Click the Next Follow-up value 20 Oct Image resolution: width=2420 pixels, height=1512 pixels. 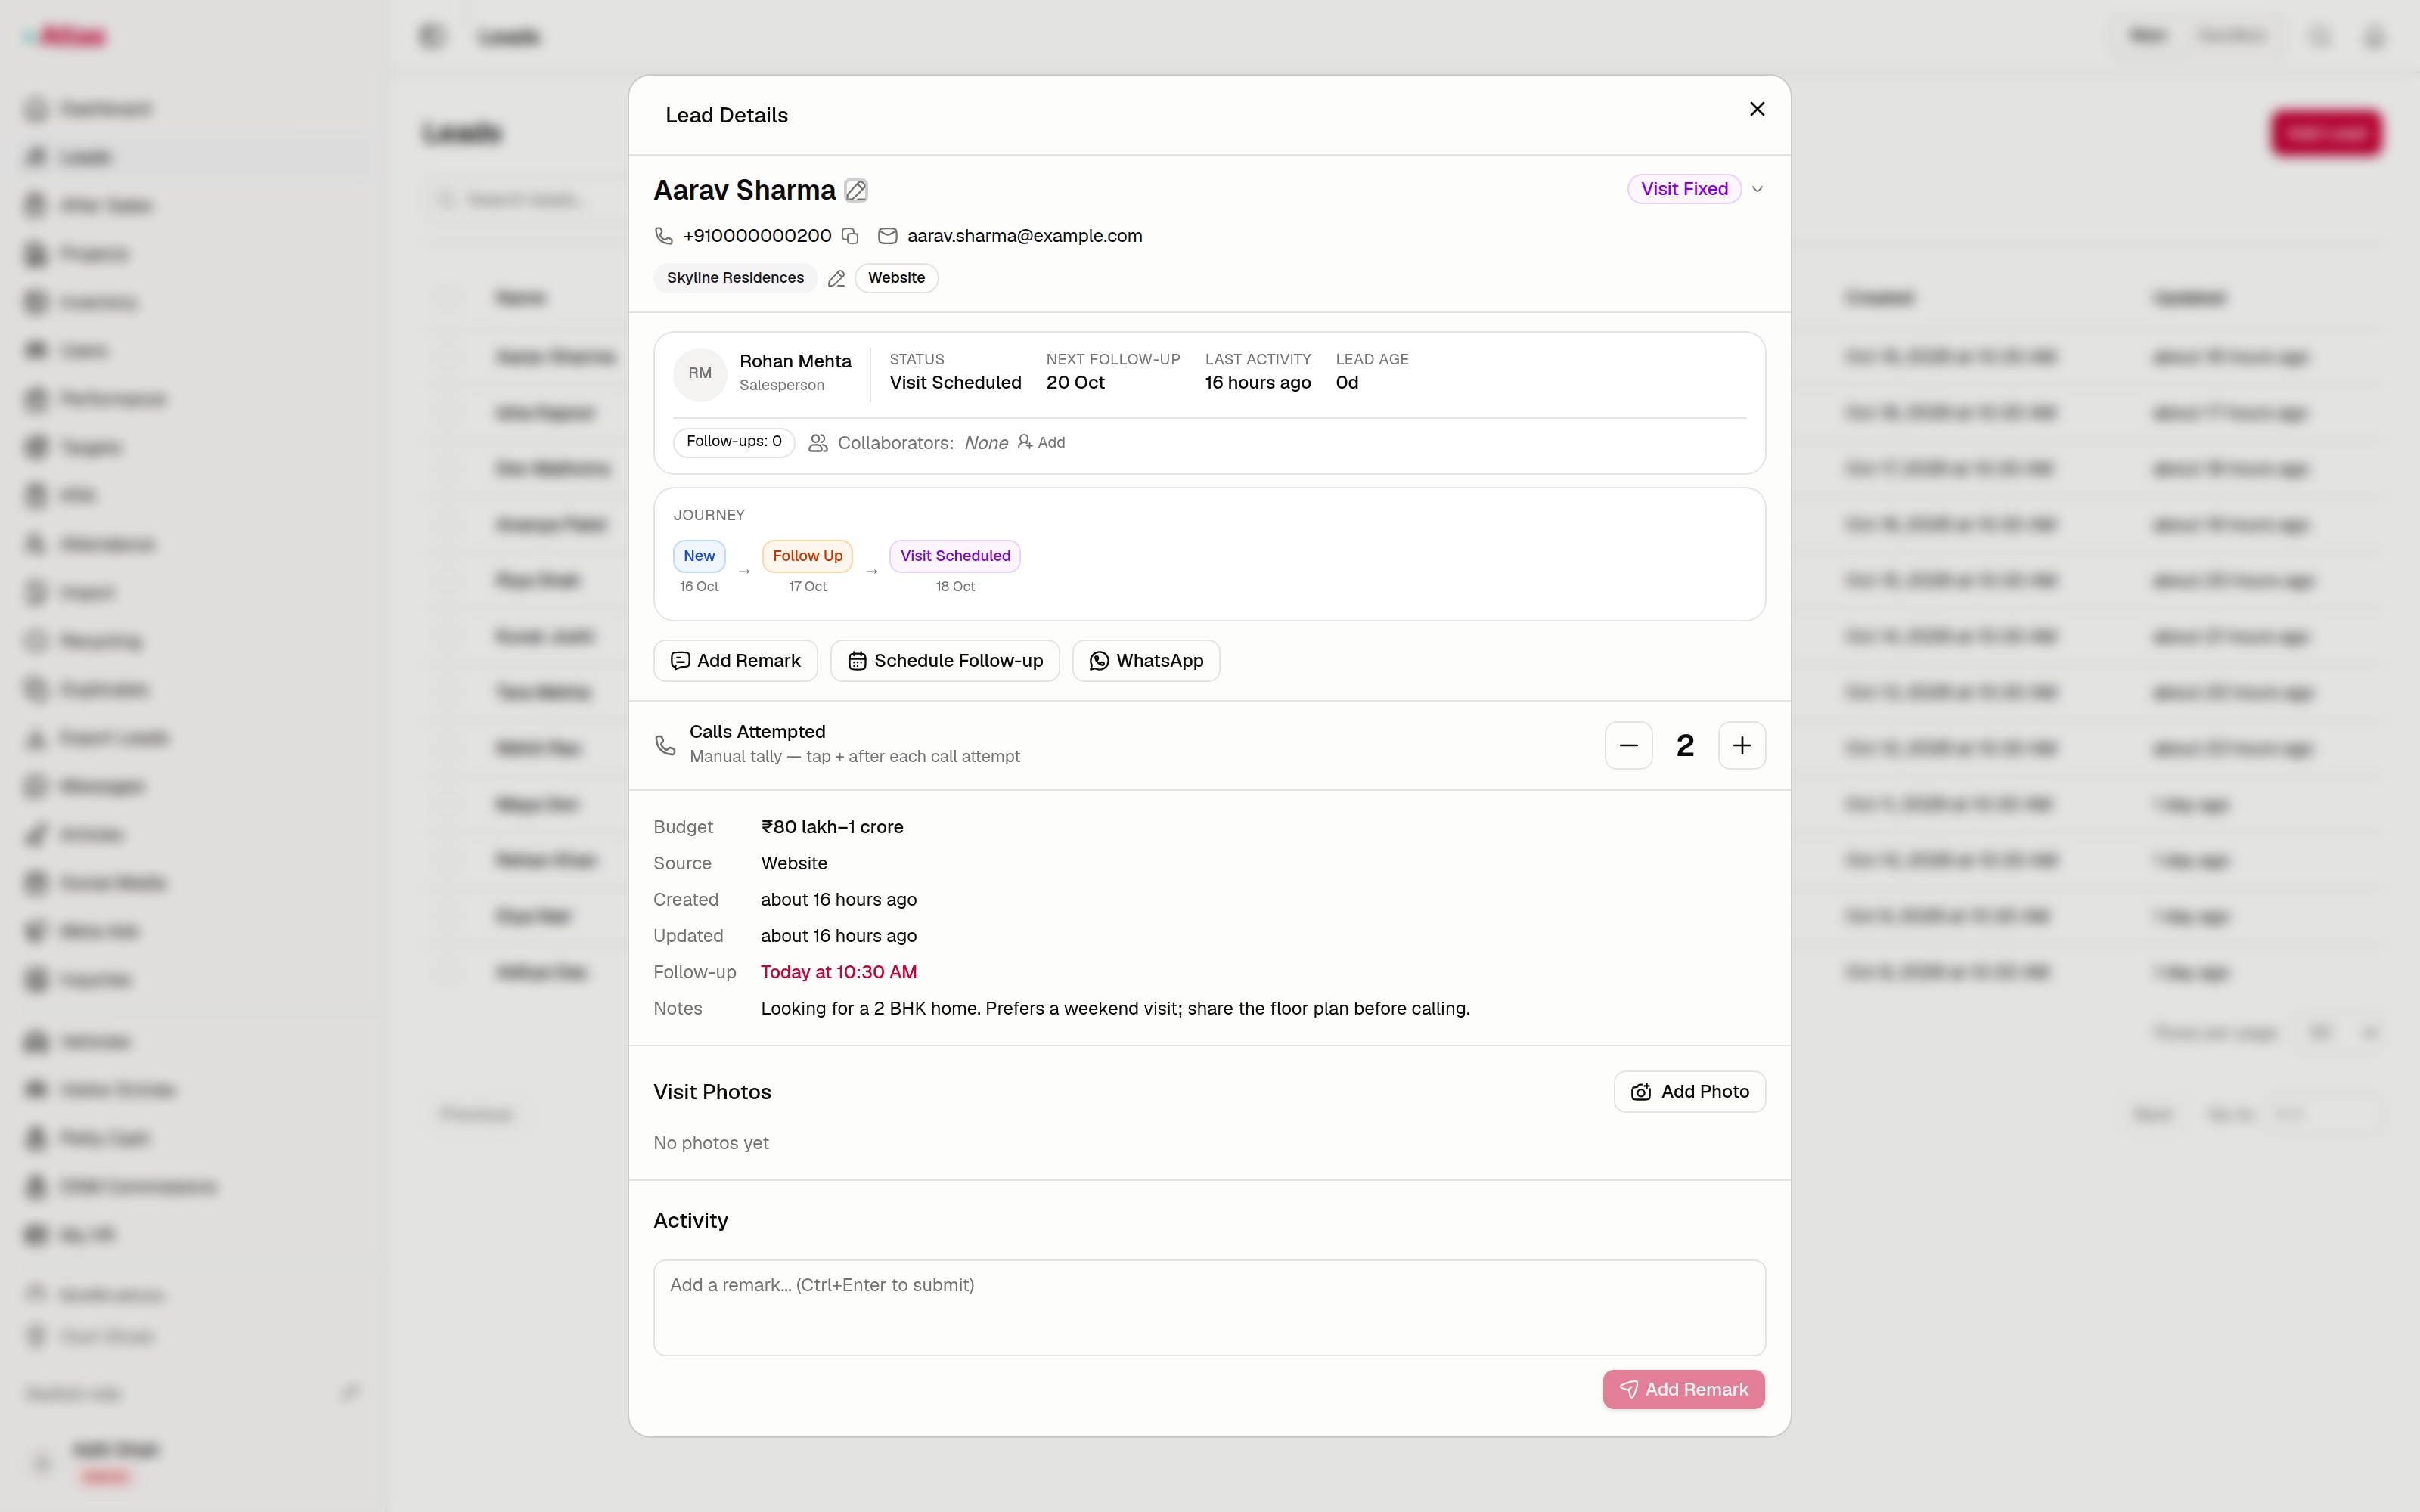(1075, 383)
